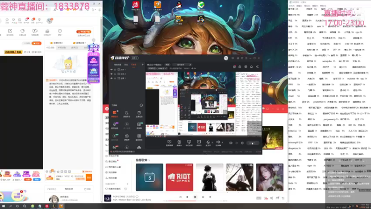Click the orange PC client button
The image size is (371, 209).
83,32
